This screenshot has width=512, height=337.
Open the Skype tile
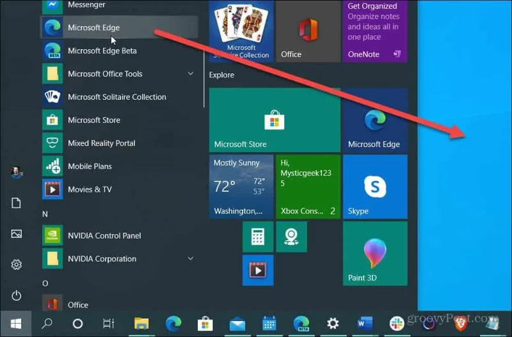click(375, 187)
